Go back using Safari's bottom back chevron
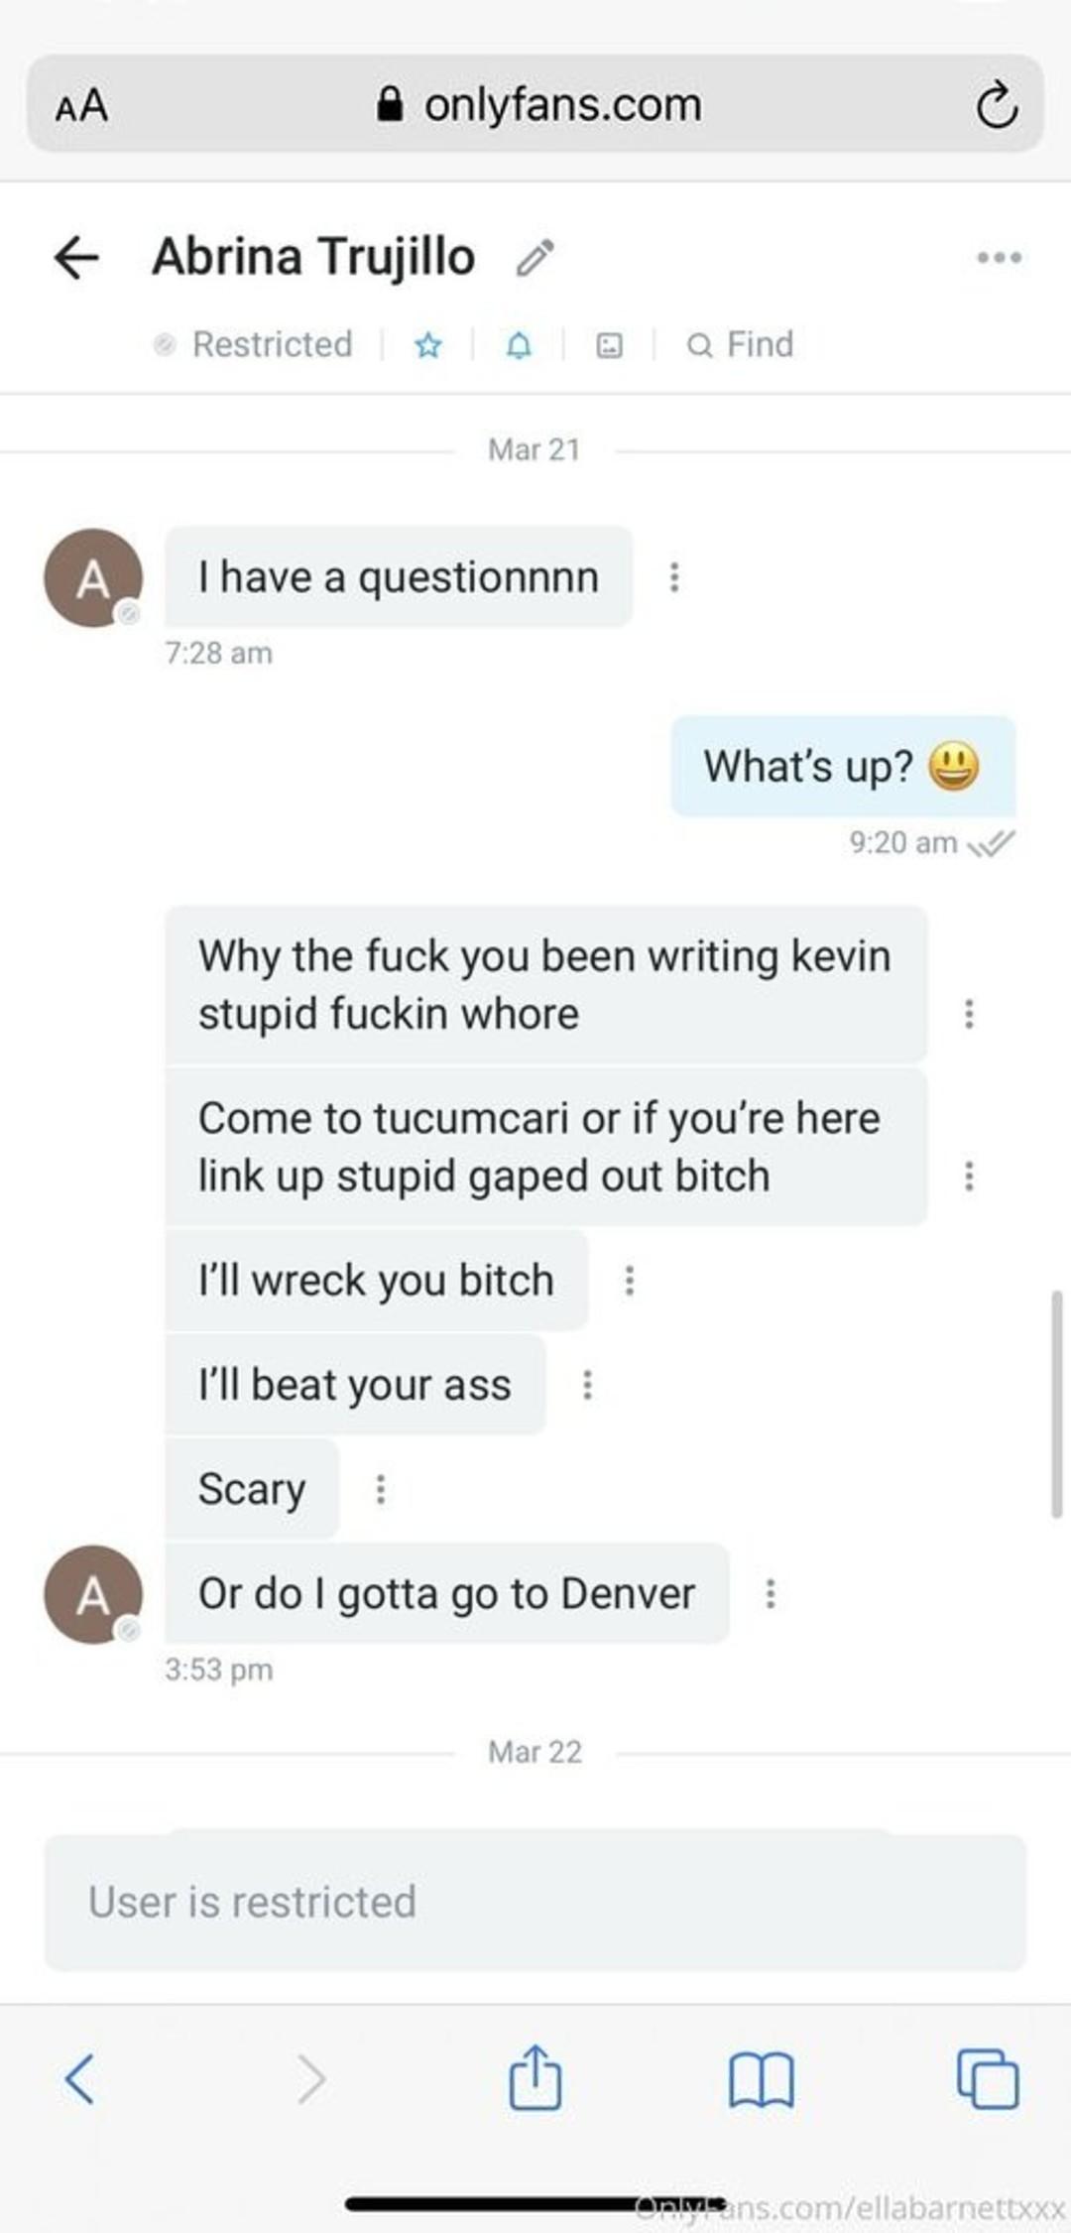1071x2233 pixels. (79, 2078)
